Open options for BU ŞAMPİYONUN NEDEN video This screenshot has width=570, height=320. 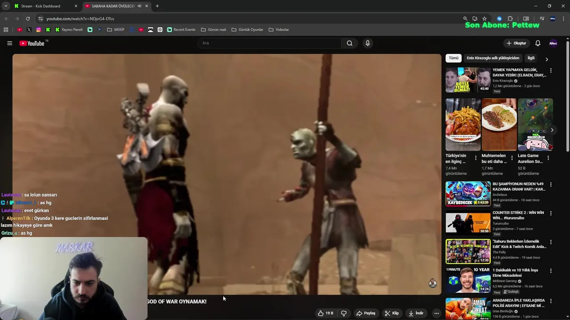pos(551,184)
